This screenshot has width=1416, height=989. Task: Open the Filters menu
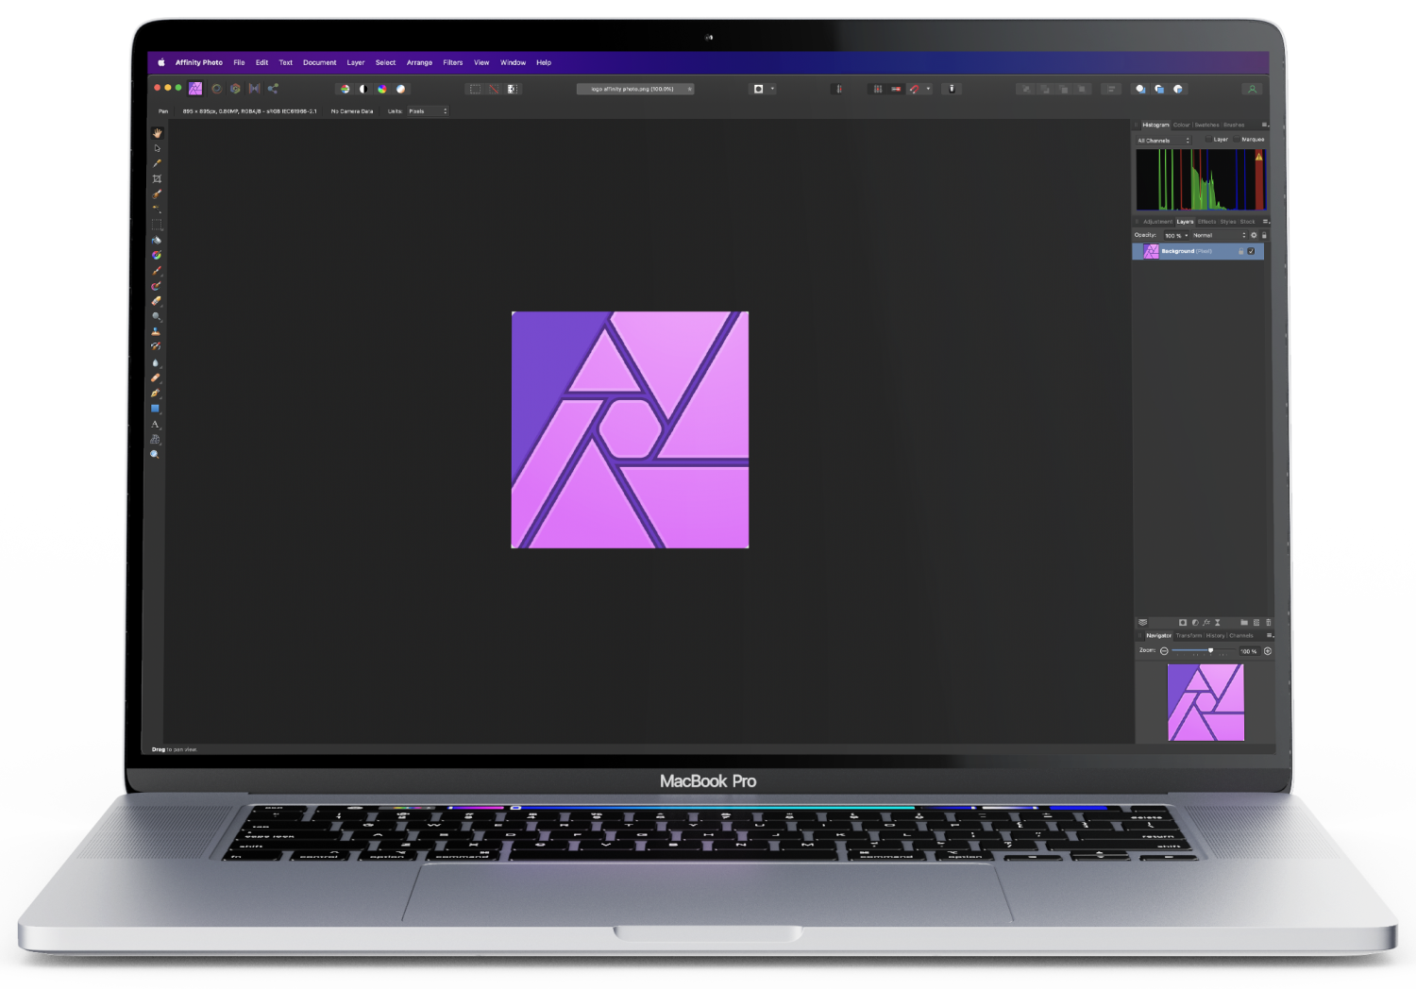point(453,62)
